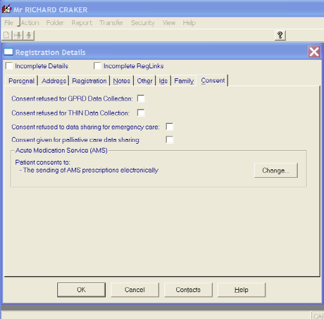The height and width of the screenshot is (319, 324).
Task: Toggle the Incomplete RegLinks checkbox
Action: 97,66
